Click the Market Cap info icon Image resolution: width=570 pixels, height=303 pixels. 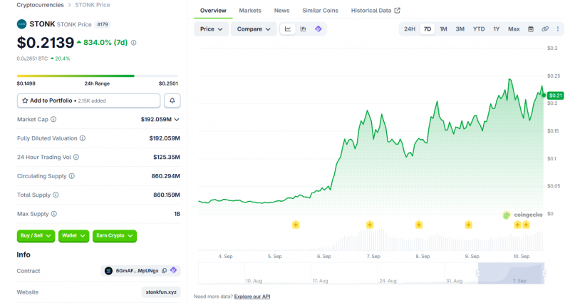[x=53, y=119]
